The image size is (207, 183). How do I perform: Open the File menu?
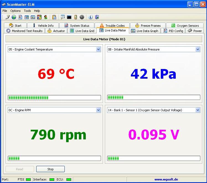tap(5, 11)
